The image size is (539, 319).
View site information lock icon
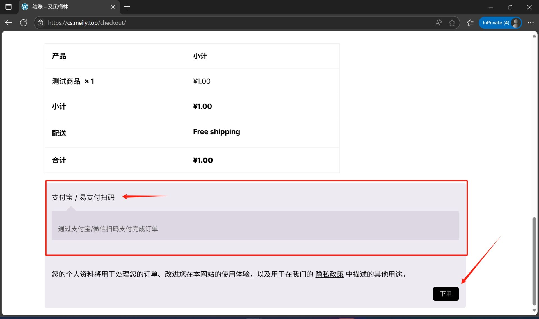41,23
